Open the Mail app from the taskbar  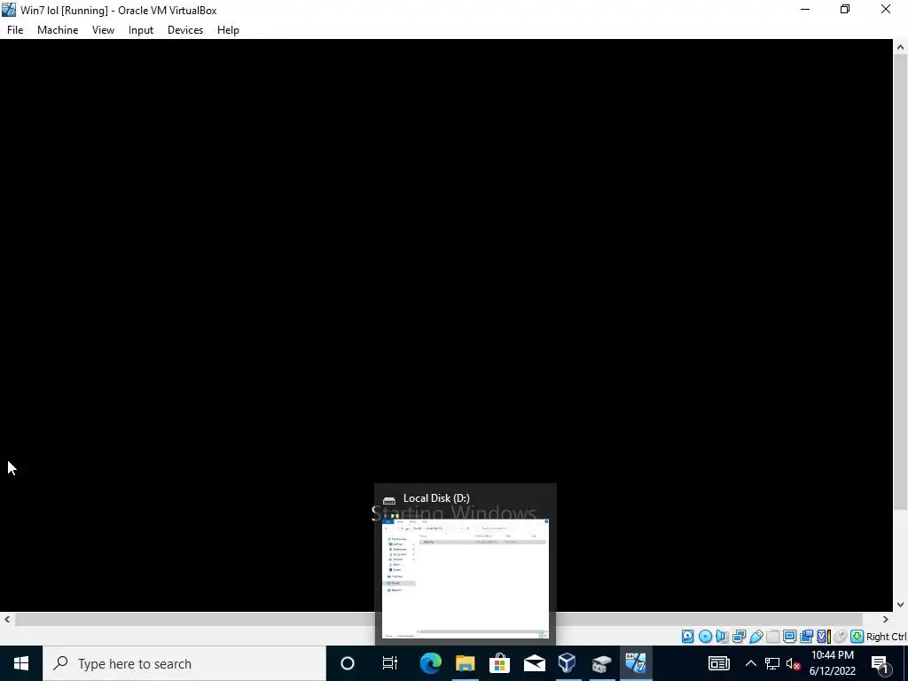pyautogui.click(x=534, y=663)
